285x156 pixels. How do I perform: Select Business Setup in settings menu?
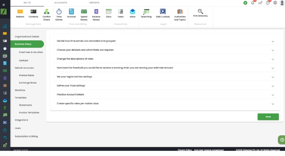pos(27,44)
